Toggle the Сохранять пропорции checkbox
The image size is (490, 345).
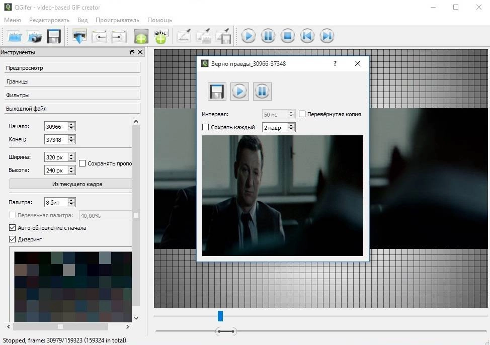point(82,163)
